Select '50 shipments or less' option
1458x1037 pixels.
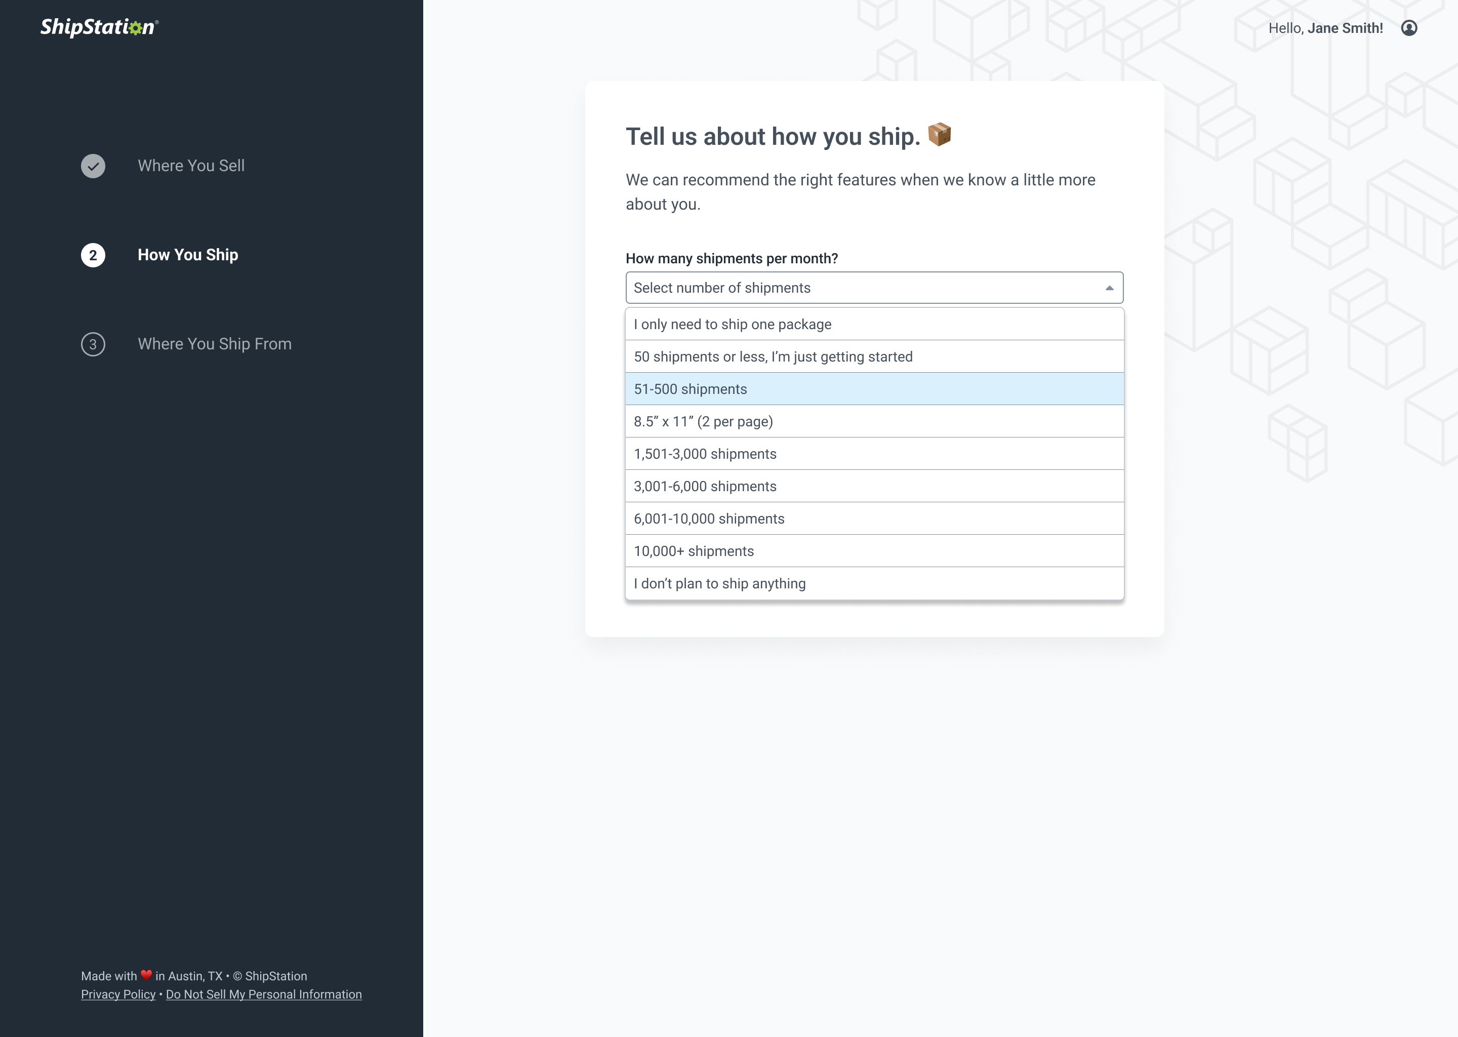click(x=874, y=357)
